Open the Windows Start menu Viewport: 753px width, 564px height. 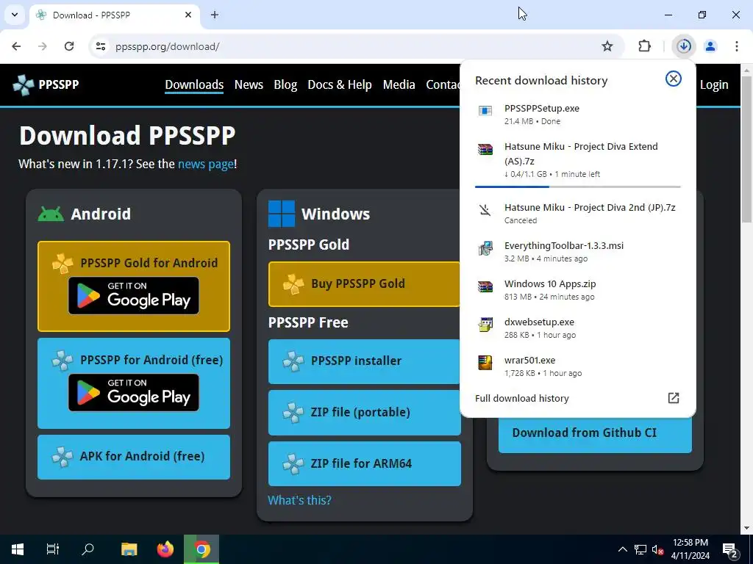pyautogui.click(x=18, y=549)
